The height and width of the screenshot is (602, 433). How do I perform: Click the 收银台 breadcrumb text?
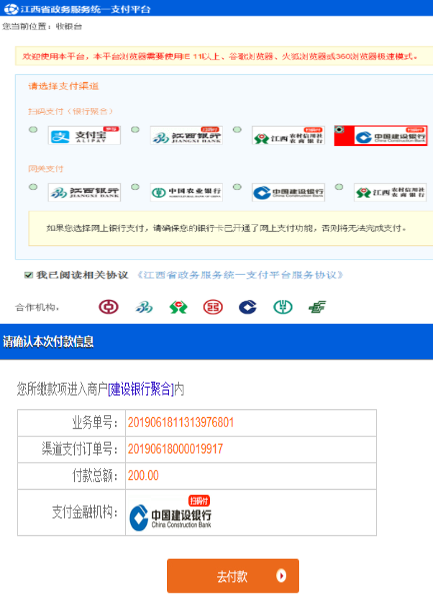[x=69, y=27]
